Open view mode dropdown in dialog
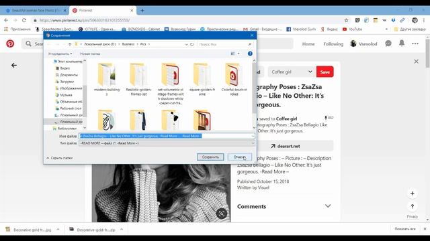 (x=239, y=54)
